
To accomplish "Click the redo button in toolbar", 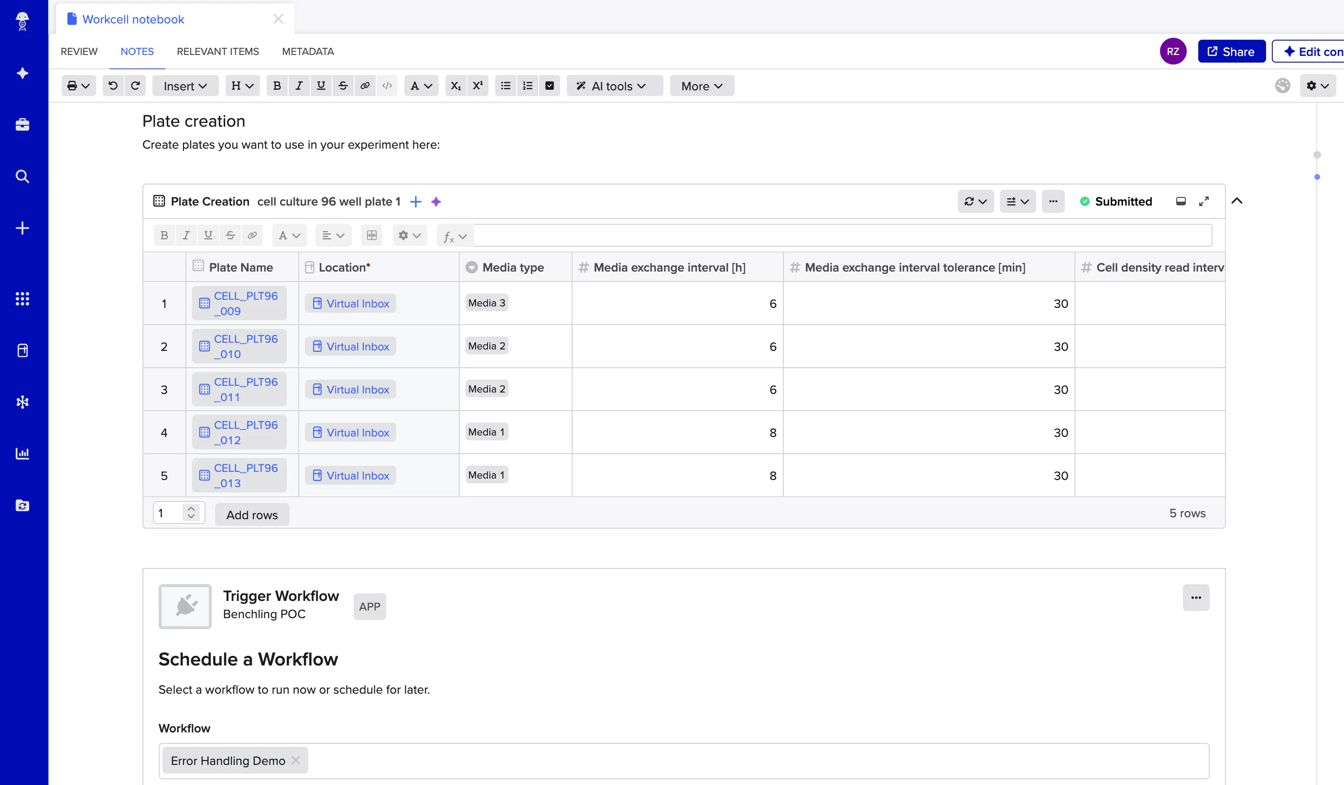I will pyautogui.click(x=135, y=86).
